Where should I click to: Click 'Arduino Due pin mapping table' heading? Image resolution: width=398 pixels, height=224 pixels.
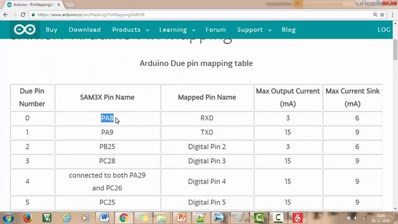point(197,63)
